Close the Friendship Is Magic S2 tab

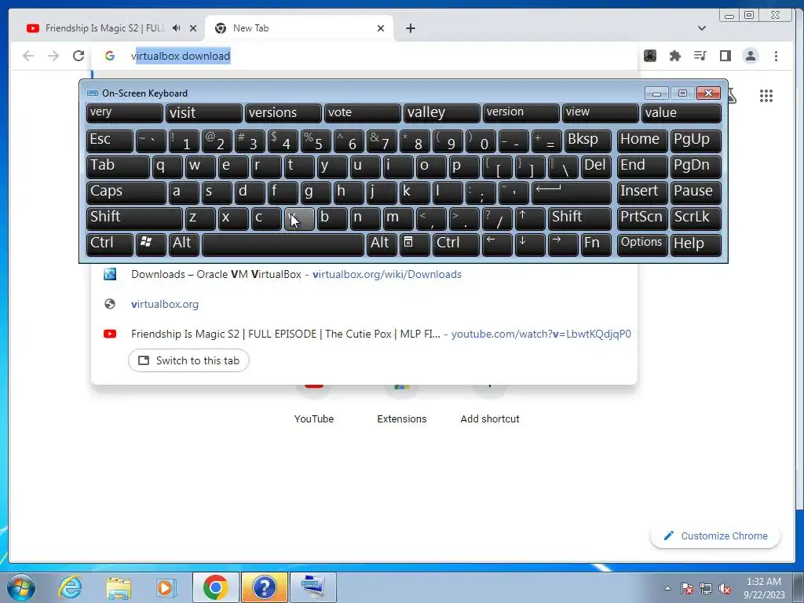tap(193, 28)
